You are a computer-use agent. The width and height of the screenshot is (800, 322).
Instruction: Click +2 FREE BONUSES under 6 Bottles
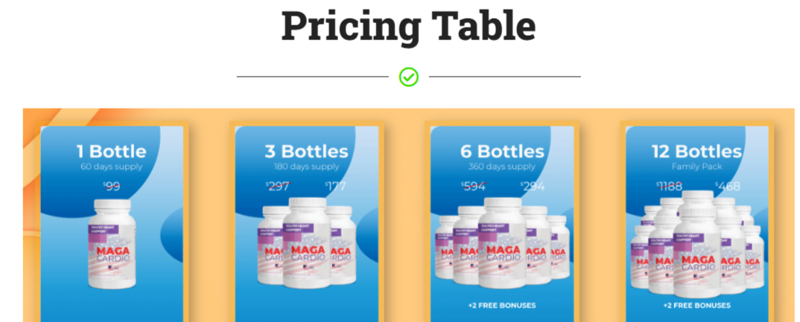502,306
